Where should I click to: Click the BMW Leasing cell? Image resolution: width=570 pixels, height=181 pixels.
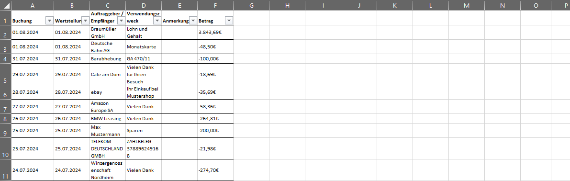[x=108, y=118]
